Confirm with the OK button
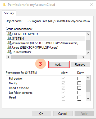 [x=41, y=114]
